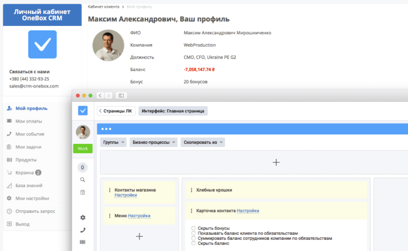
Task: Click phone number +380 (44) 332-93-25
Action: (29, 79)
